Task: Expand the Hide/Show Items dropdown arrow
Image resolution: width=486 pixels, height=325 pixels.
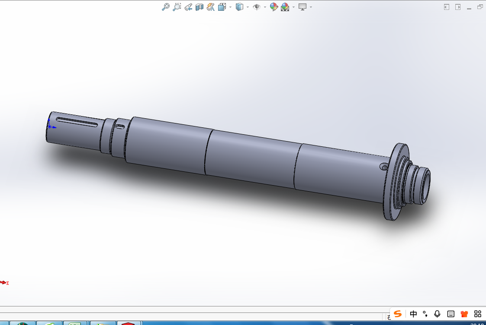Action: pyautogui.click(x=265, y=7)
